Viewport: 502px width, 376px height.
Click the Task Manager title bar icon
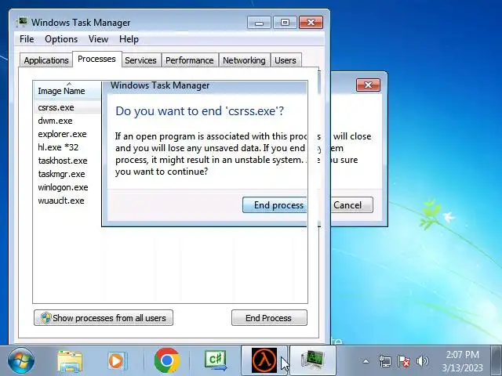point(22,23)
